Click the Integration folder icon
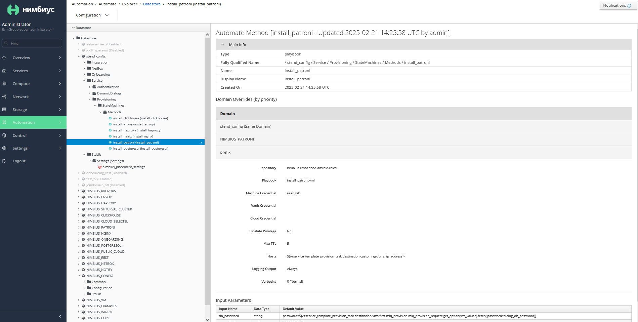This screenshot has width=638, height=322. click(89, 62)
